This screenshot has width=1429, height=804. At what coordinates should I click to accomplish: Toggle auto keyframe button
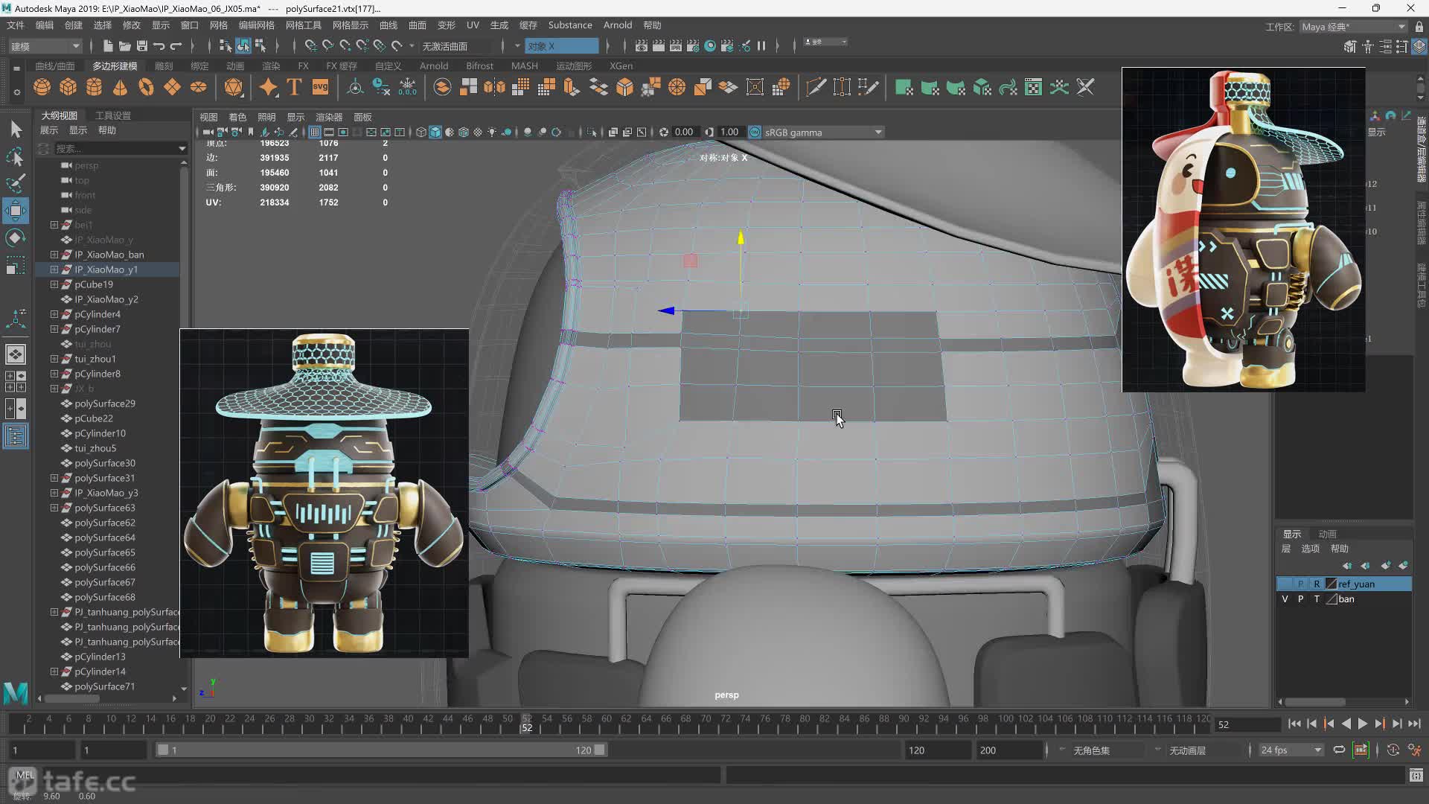[1393, 750]
